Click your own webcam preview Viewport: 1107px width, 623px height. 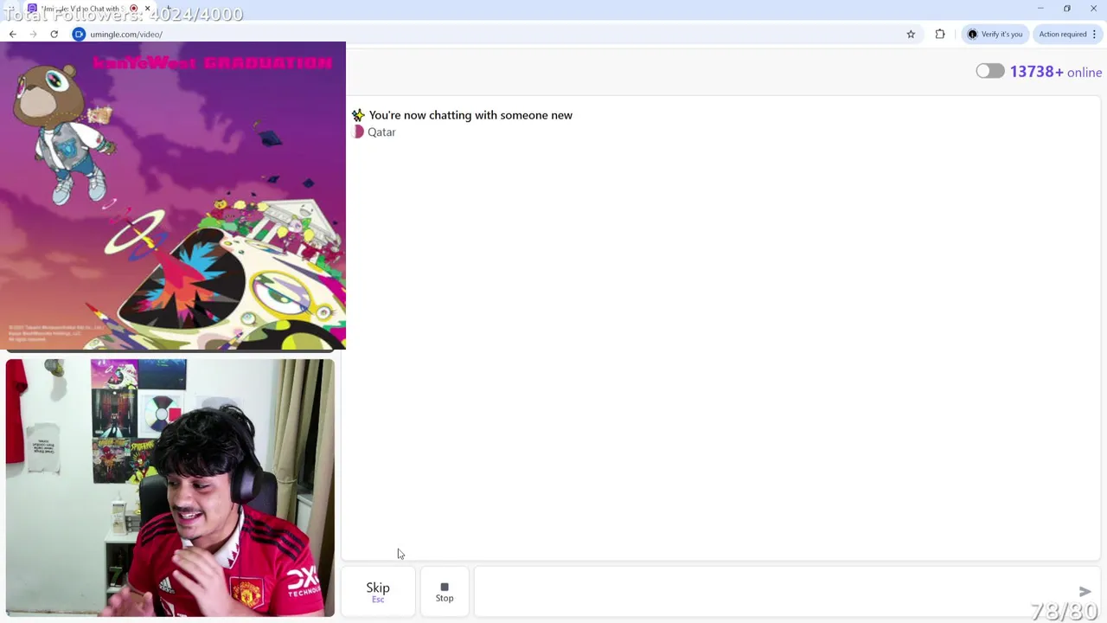click(170, 488)
